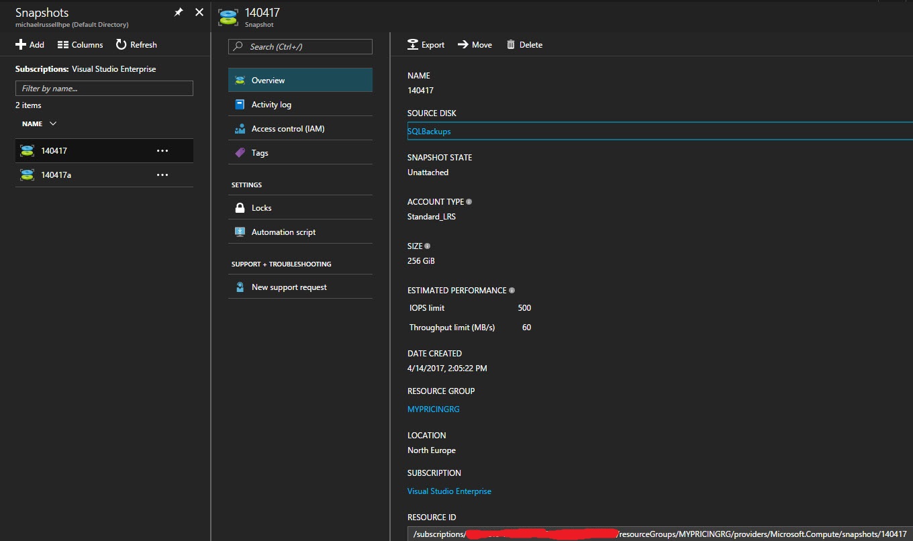
Task: Click the Throughput limit value 60
Action: point(526,328)
